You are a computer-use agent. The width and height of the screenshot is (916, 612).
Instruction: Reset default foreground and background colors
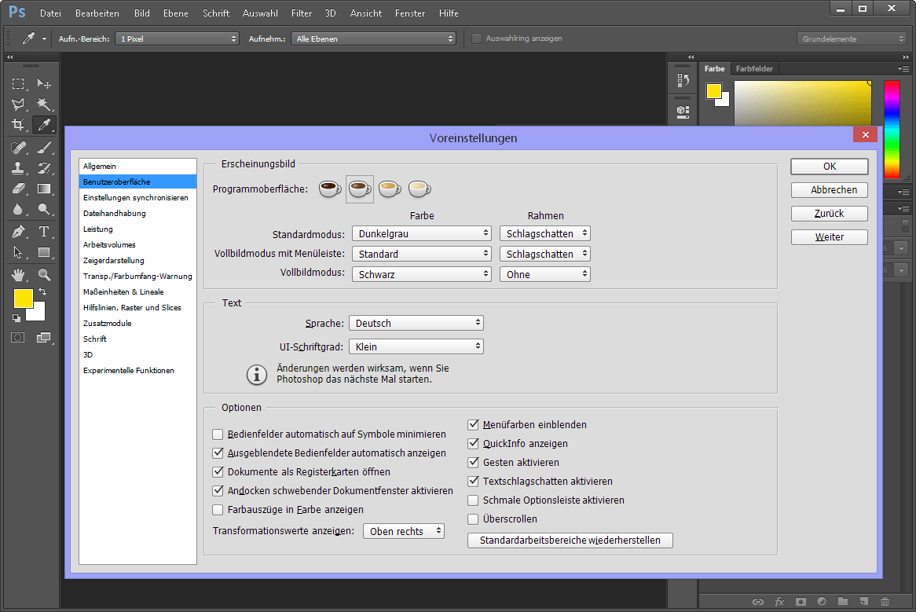click(16, 318)
